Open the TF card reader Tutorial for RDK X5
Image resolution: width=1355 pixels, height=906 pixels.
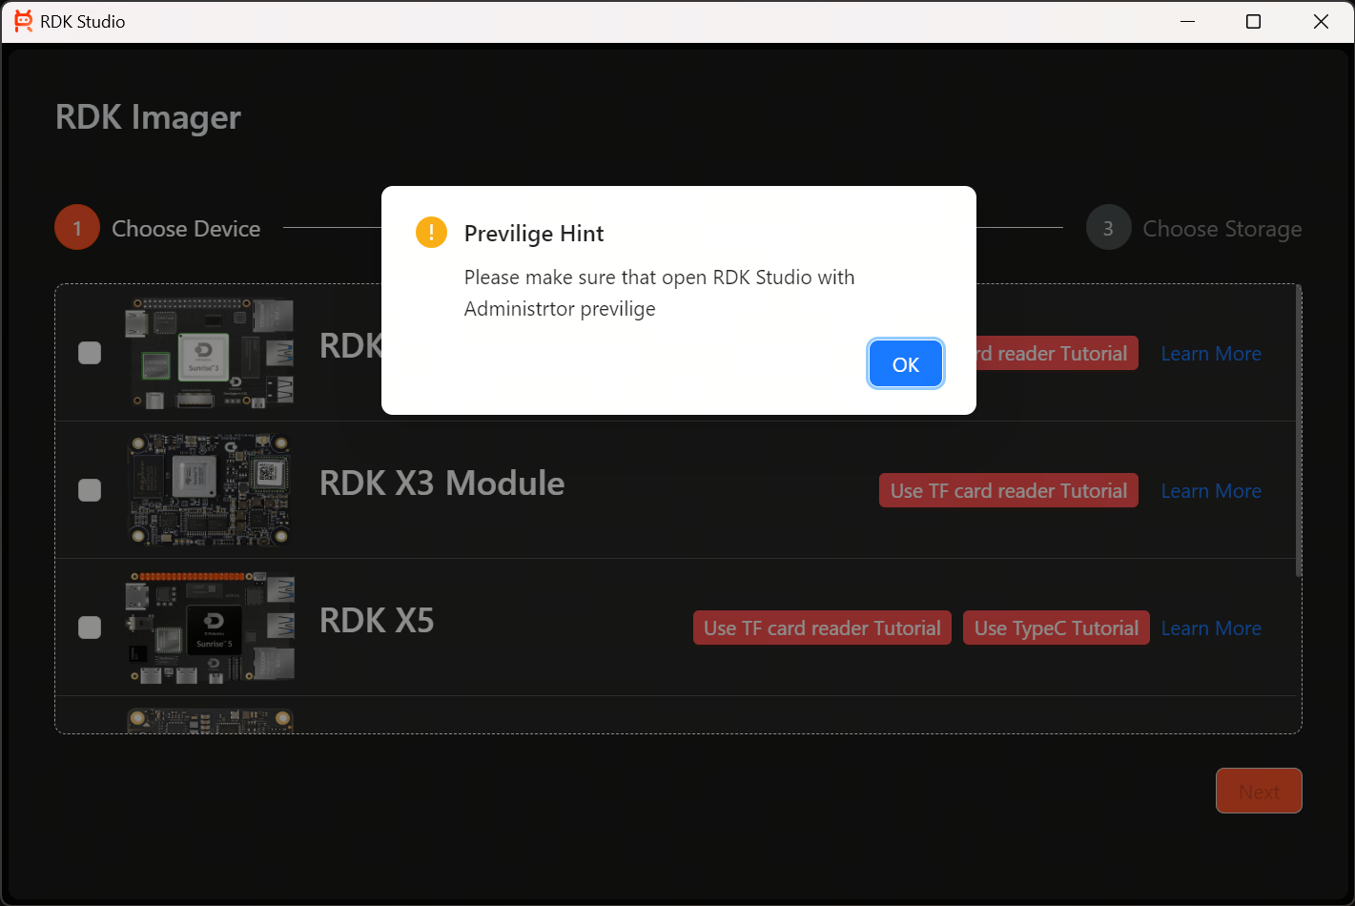822,628
